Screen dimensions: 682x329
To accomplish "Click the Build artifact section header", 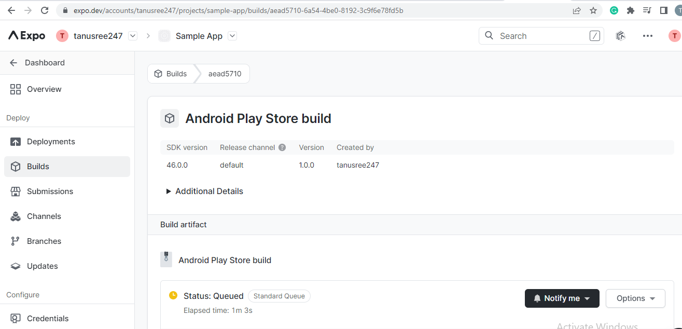I will pyautogui.click(x=184, y=225).
